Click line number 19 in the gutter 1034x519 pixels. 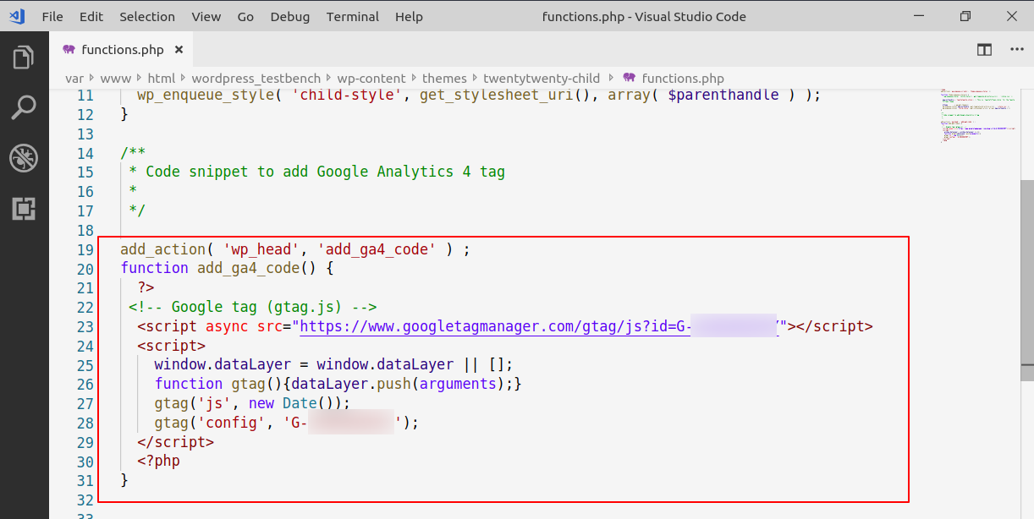(x=85, y=249)
